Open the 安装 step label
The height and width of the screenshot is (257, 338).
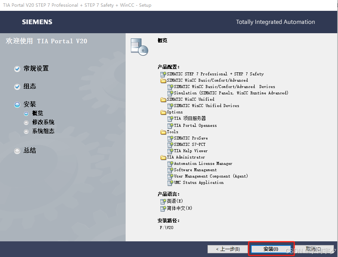coord(30,104)
